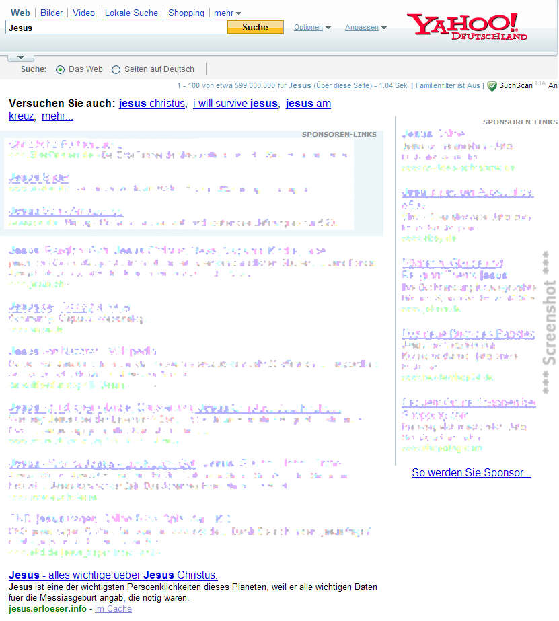Try the suggestion i will survive jesus

[x=235, y=104]
